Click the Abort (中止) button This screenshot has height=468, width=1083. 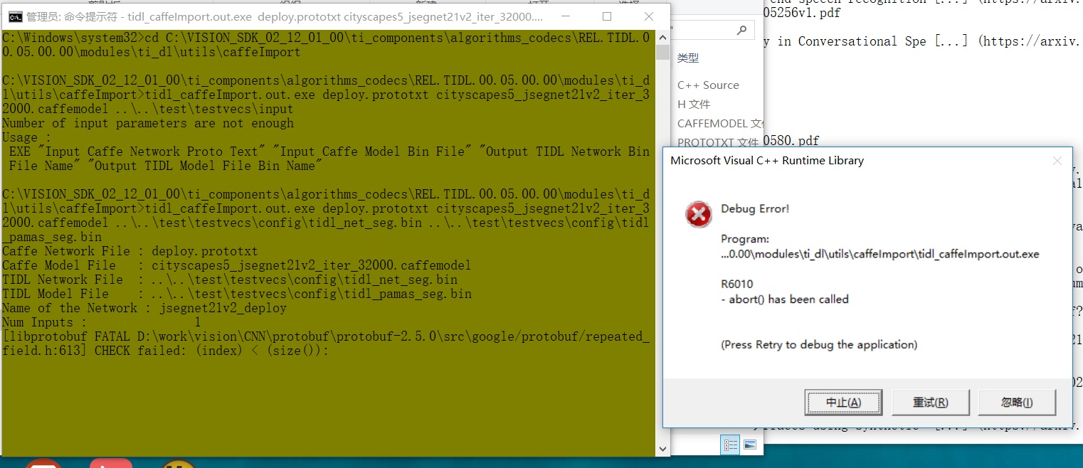843,403
